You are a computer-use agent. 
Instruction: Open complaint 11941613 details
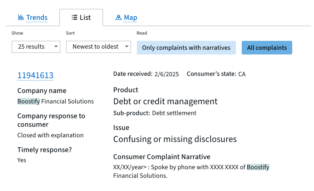click(x=35, y=75)
